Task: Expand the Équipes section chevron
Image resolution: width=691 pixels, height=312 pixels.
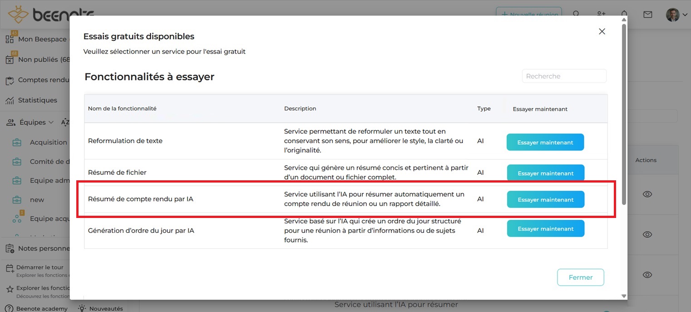Action: [x=51, y=123]
